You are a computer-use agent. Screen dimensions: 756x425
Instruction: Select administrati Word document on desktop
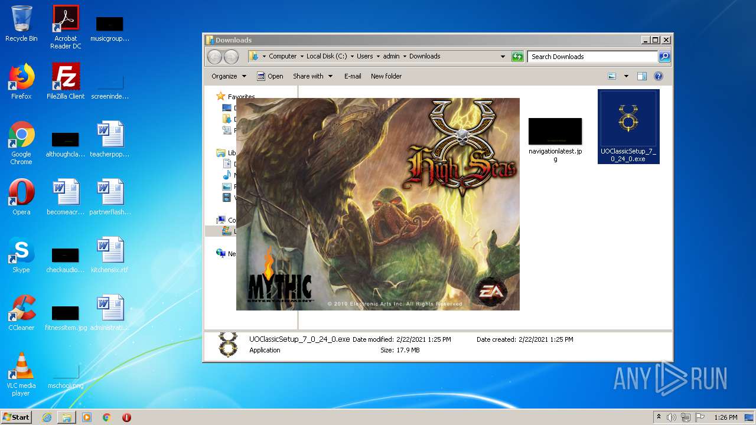(110, 313)
